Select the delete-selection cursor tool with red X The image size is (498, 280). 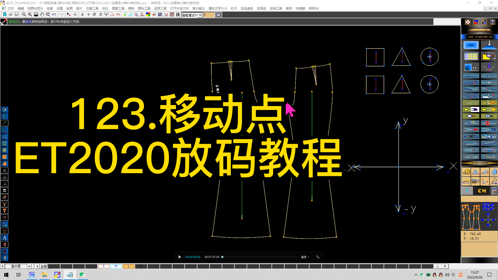point(69,15)
